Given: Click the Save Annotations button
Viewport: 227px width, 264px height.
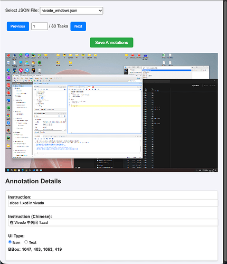Looking at the screenshot, I should (x=111, y=43).
